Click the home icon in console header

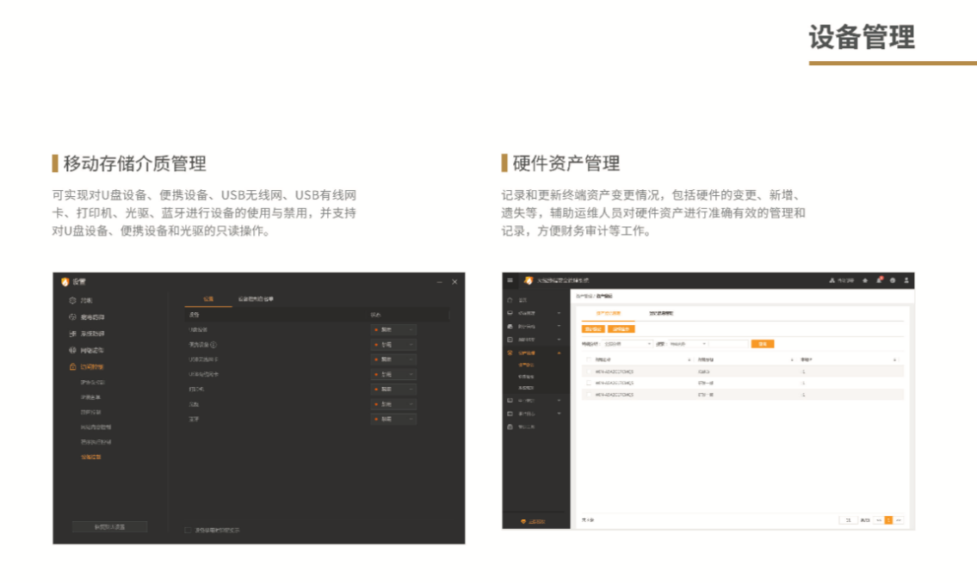pyautogui.click(x=865, y=280)
